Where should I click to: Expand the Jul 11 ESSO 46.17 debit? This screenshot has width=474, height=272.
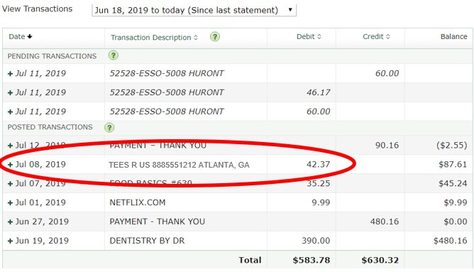tap(10, 92)
